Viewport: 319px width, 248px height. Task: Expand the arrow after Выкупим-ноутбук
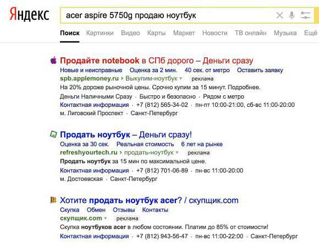(180, 79)
